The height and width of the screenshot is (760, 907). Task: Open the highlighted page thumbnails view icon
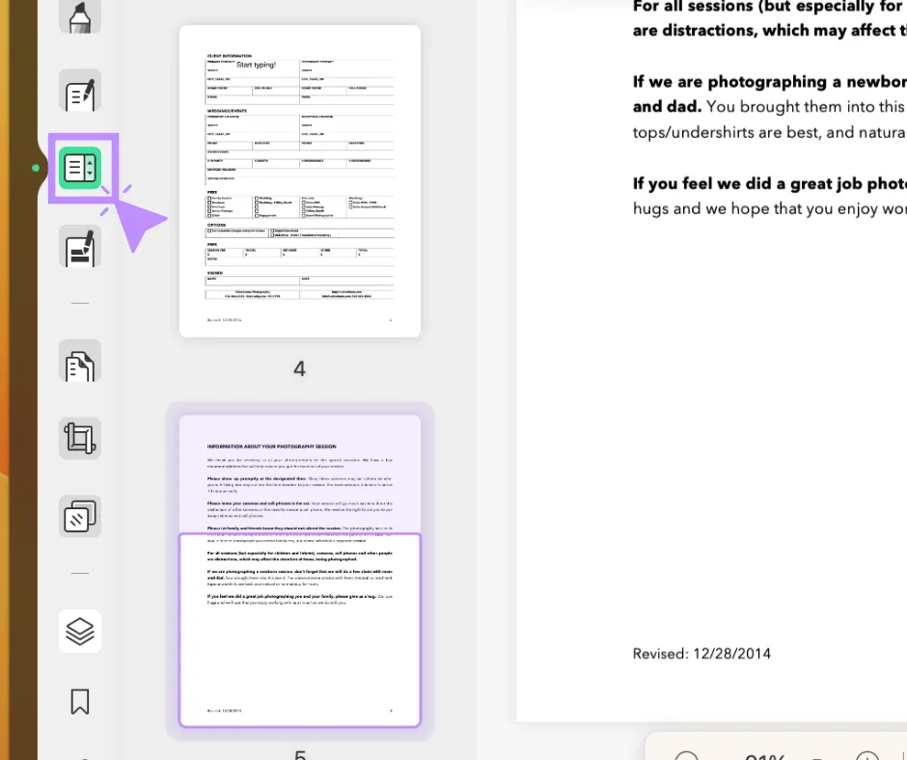pos(80,167)
